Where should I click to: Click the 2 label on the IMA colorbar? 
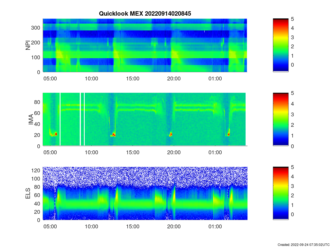click(293, 125)
